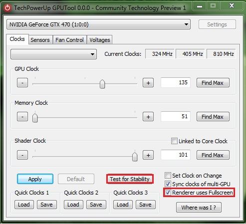Switch to the Clocks tab
The image size is (246, 224).
(x=17, y=39)
